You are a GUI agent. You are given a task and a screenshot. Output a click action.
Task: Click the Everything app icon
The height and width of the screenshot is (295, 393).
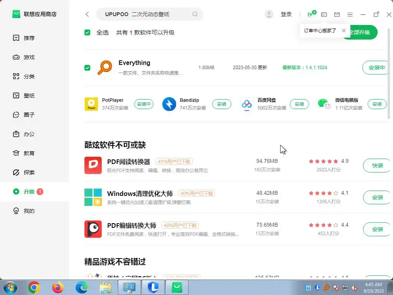pos(105,68)
